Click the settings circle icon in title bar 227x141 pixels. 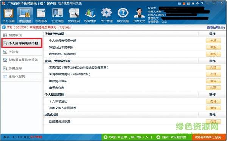pos(197,3)
